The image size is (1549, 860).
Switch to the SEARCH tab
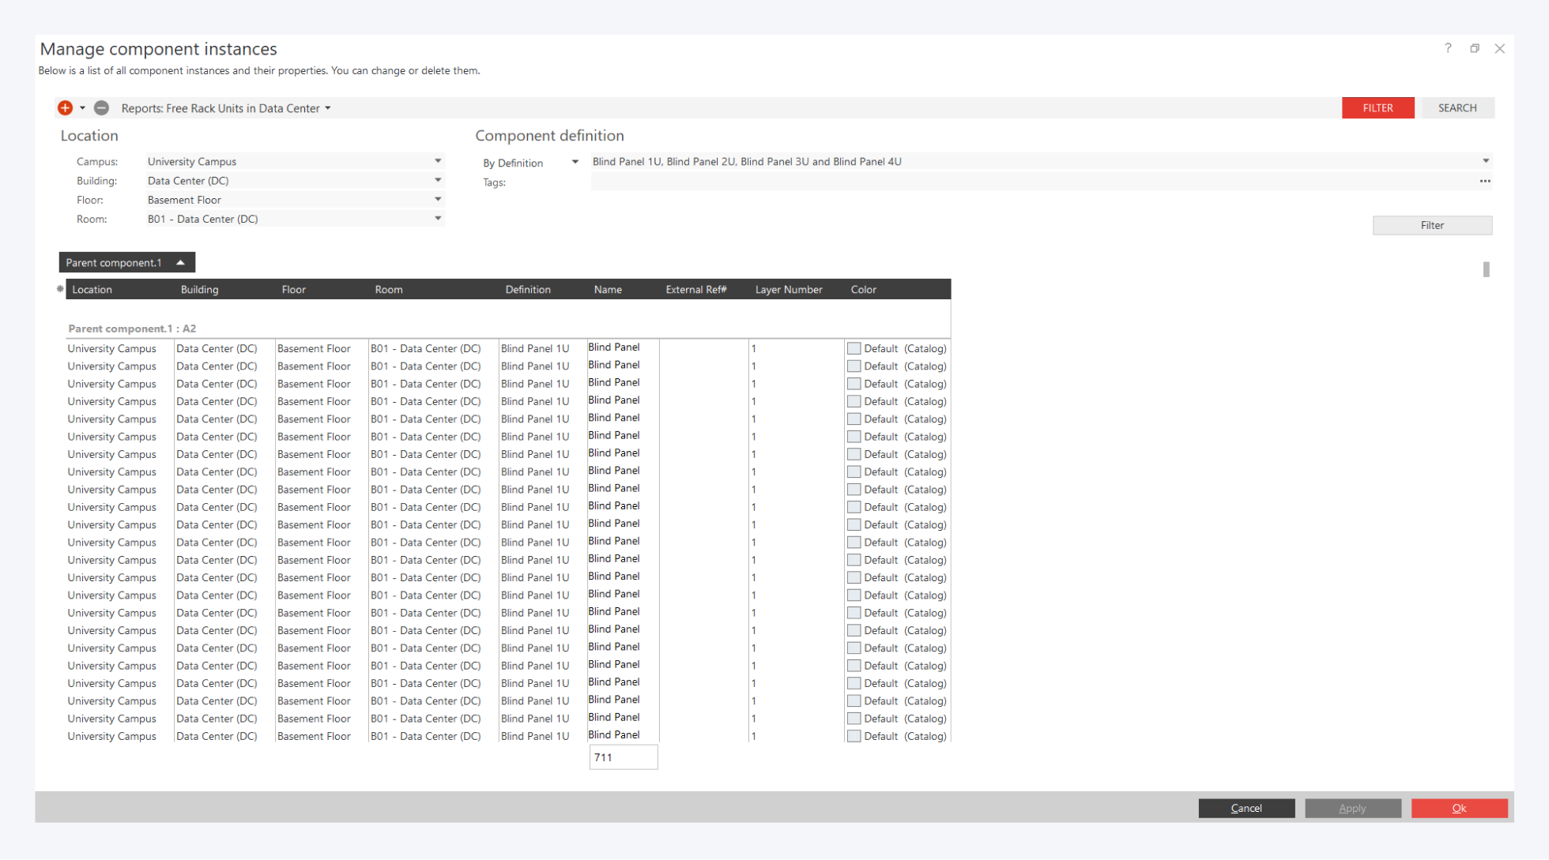point(1457,108)
